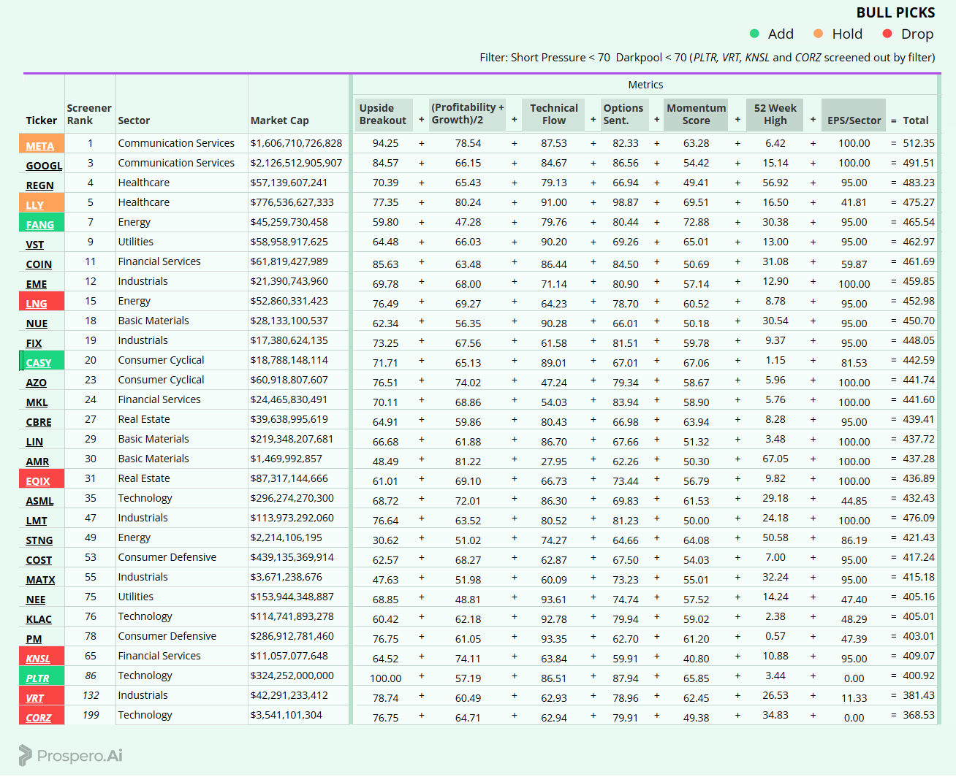Click the 52 Week High column header
The width and height of the screenshot is (956, 777).
pyautogui.click(x=775, y=115)
